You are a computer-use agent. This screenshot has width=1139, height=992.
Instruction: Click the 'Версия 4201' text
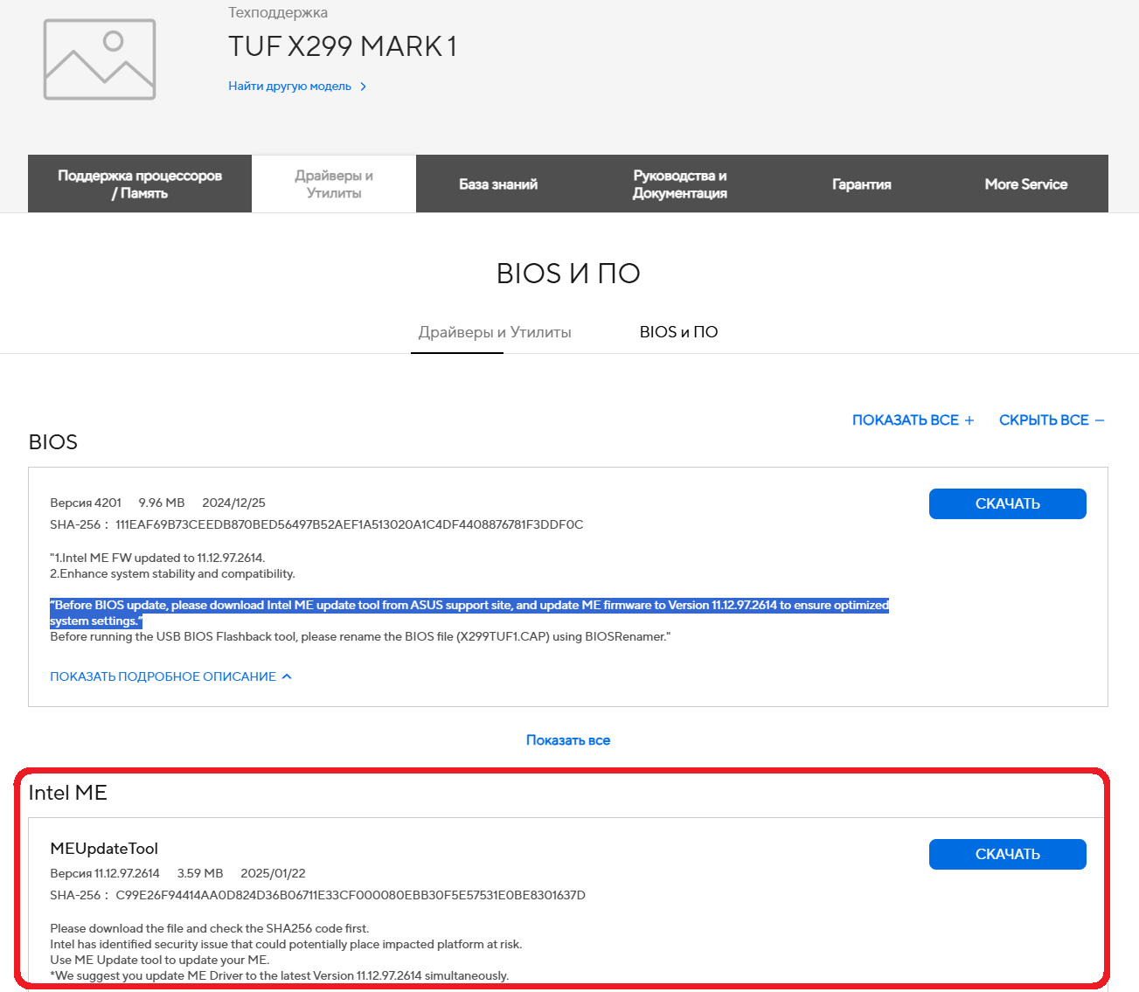[86, 503]
